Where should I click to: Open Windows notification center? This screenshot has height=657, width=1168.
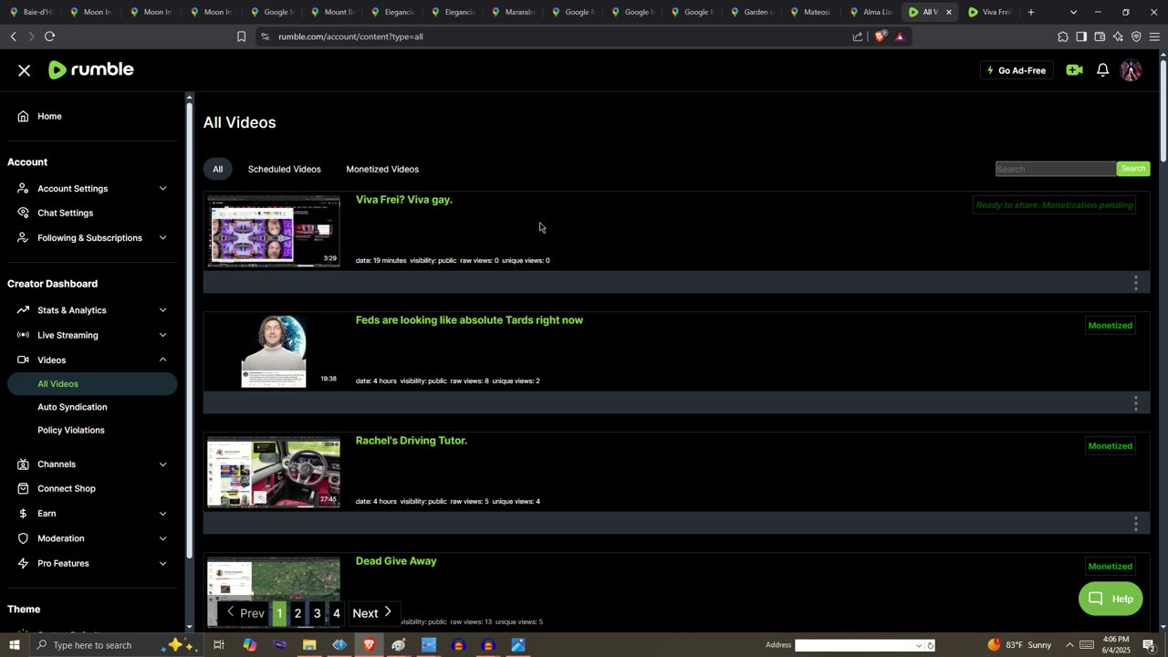pos(1149,645)
